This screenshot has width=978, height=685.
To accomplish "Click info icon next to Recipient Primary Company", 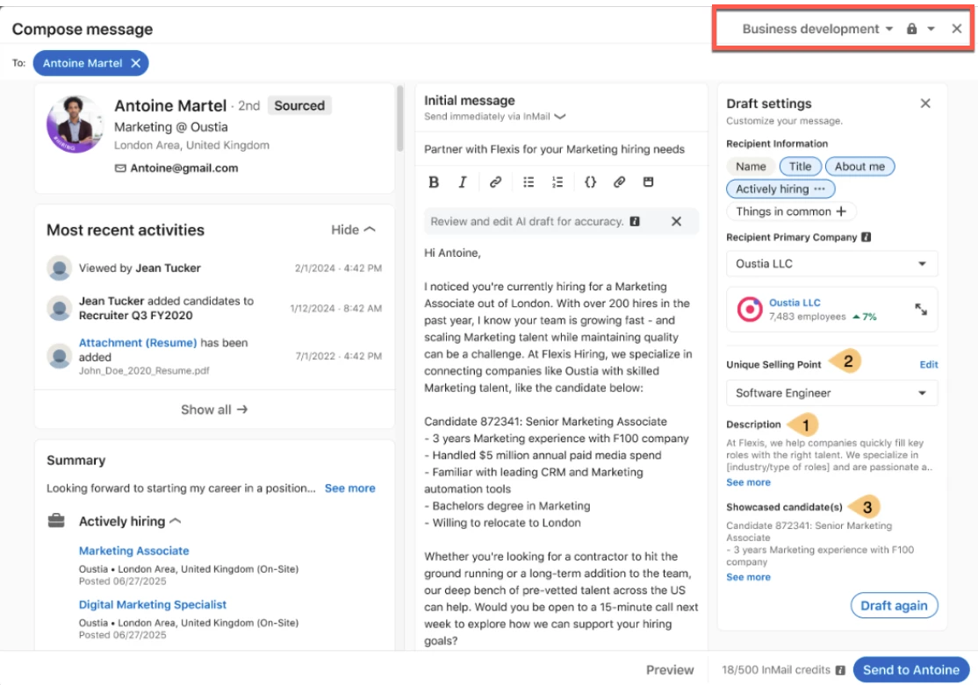I will click(x=866, y=237).
